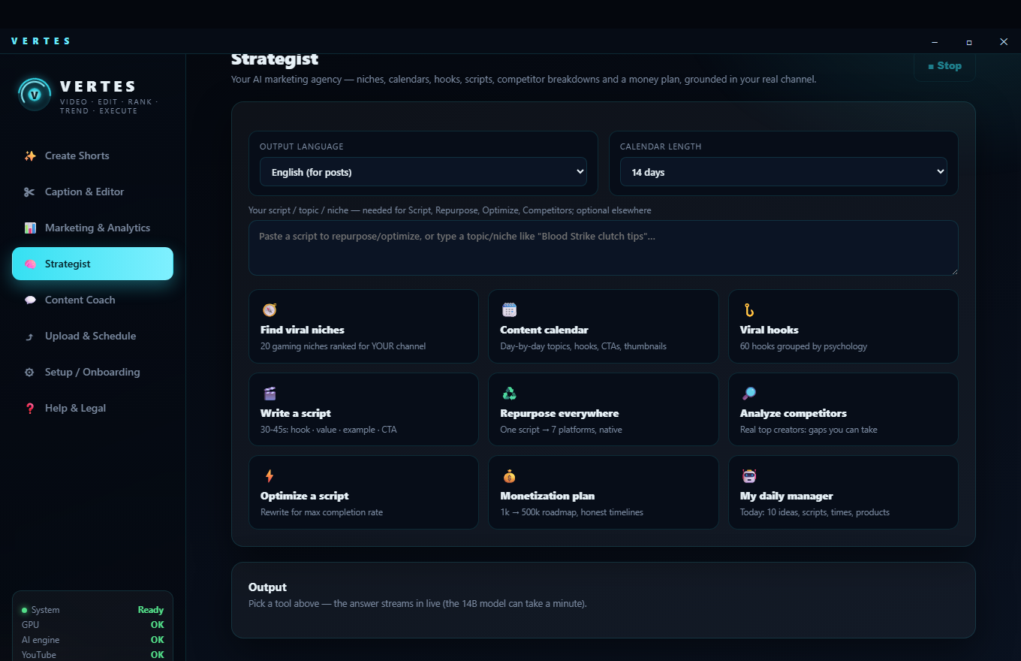The width and height of the screenshot is (1021, 661).
Task: Click the Optimize a script lightning icon
Action: coord(270,475)
